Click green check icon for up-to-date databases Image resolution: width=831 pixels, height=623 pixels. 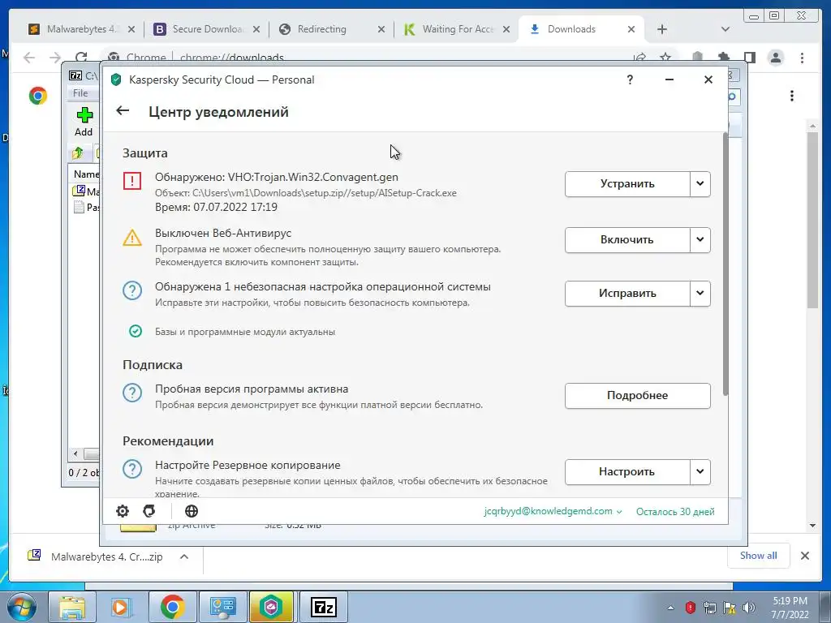point(136,331)
